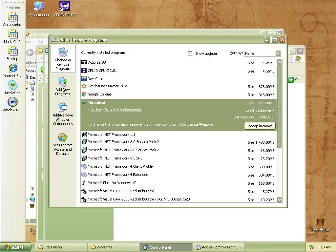Image resolution: width=336 pixels, height=252 pixels.
Task: Select Microsoft .NET Framework 1.1 icon
Action: pyautogui.click(x=84, y=135)
